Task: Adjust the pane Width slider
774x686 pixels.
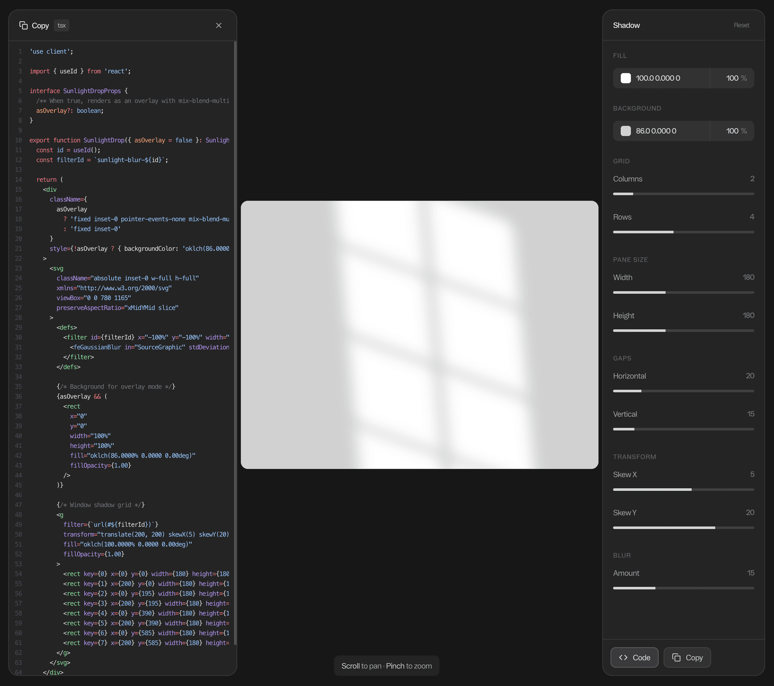Action: tap(665, 292)
